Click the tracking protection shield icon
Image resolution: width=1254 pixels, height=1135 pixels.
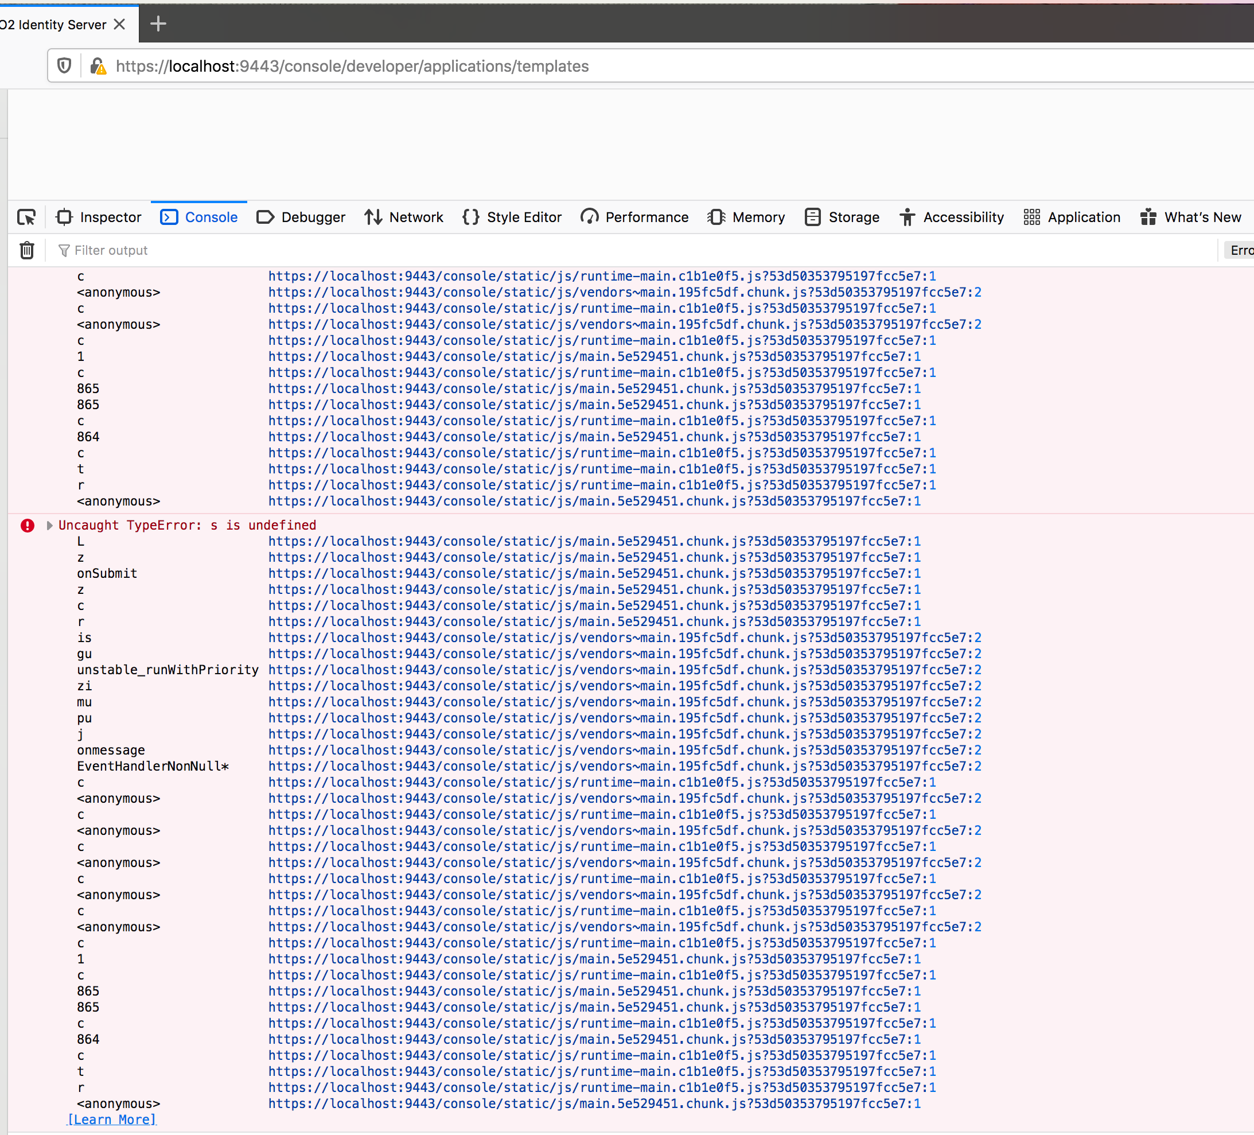[x=64, y=66]
